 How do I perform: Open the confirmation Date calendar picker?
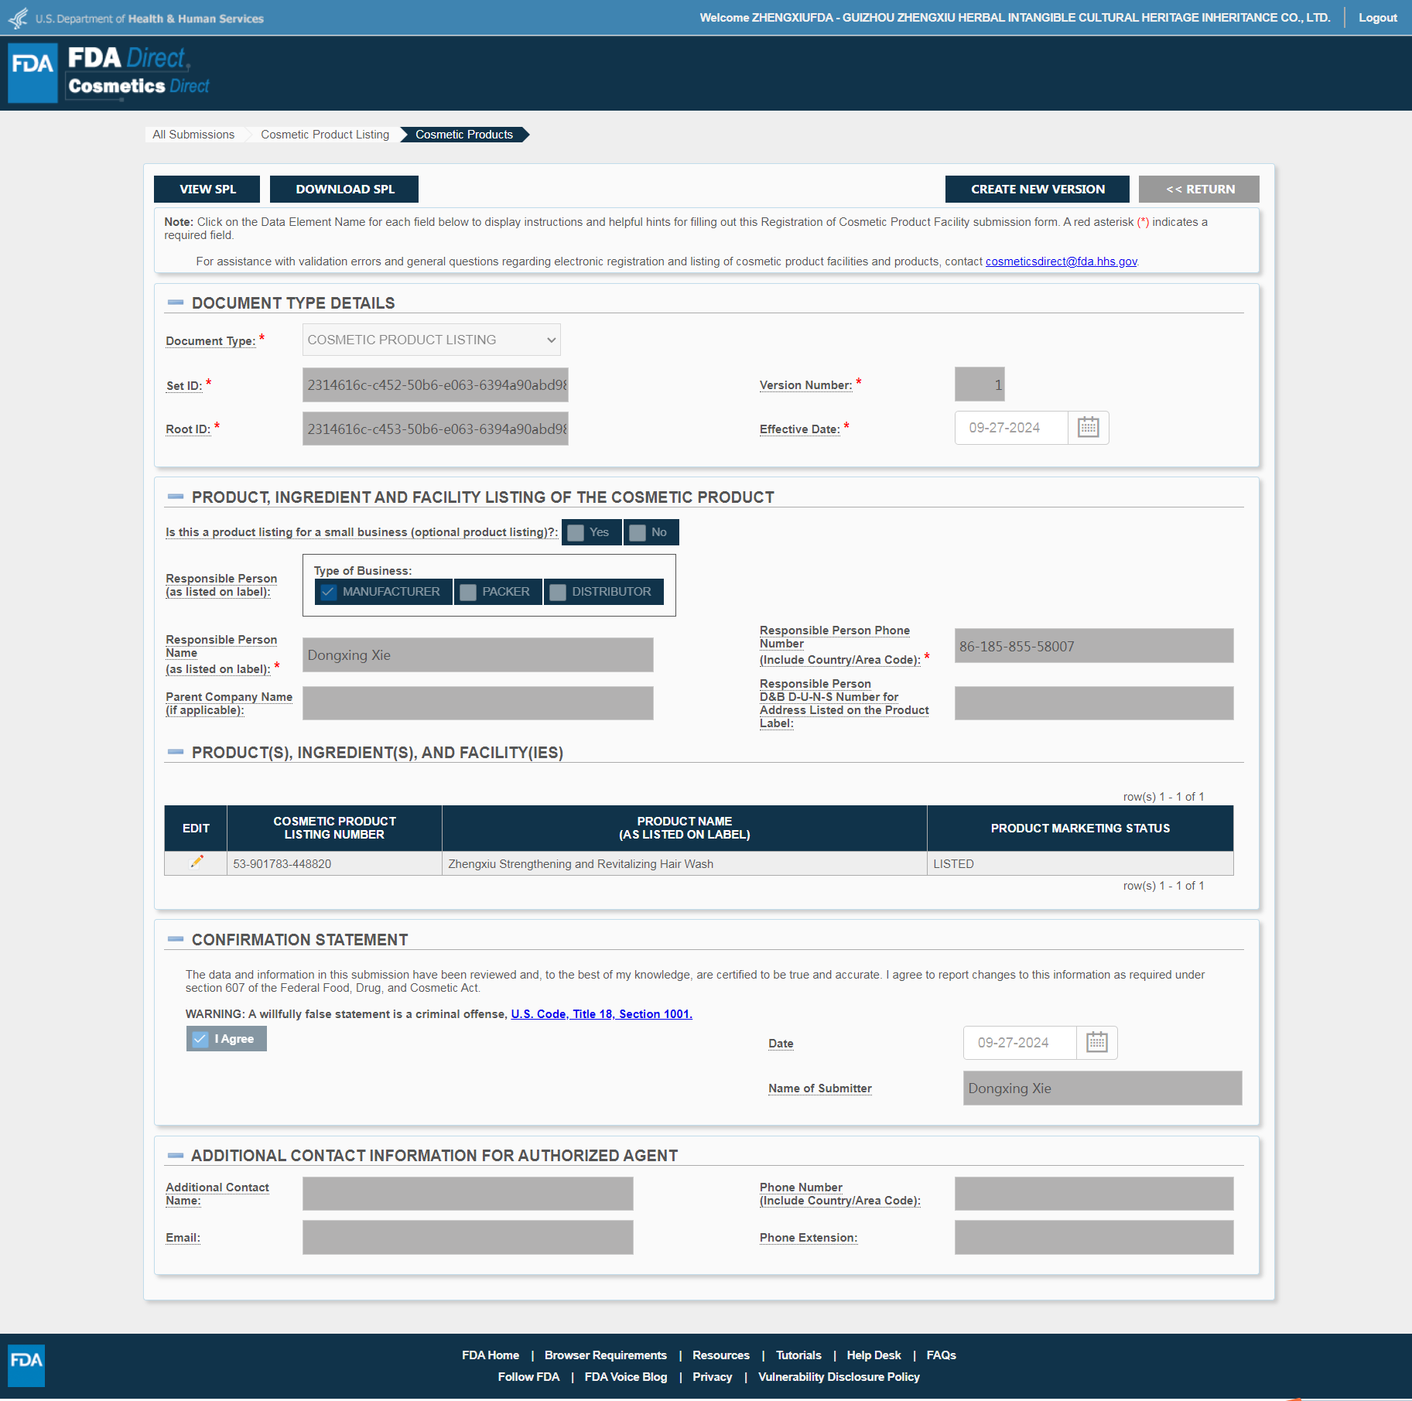point(1096,1043)
